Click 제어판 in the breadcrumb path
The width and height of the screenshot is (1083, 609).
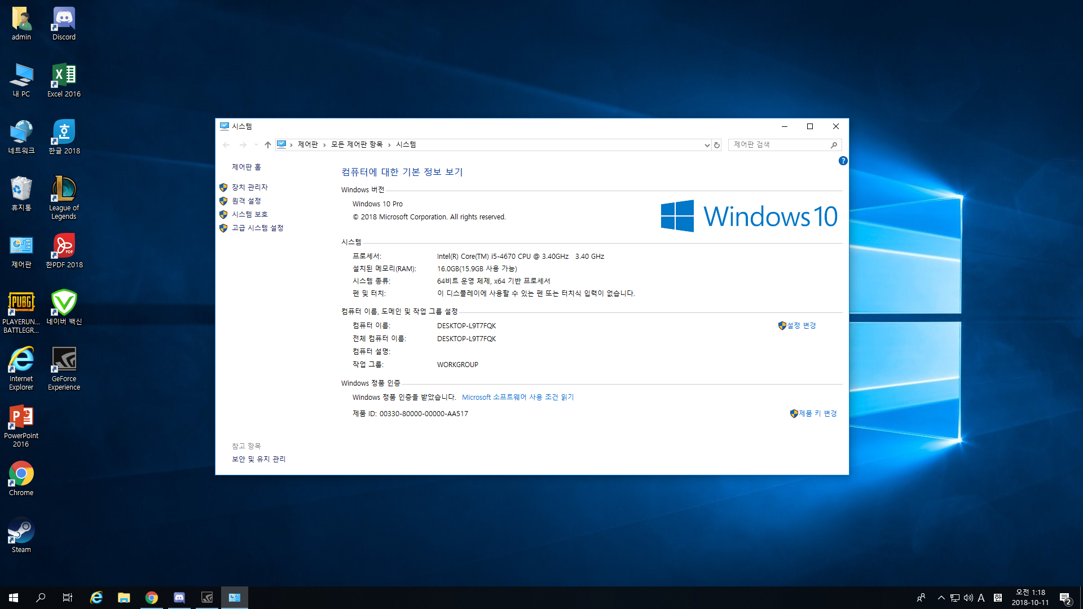point(307,145)
